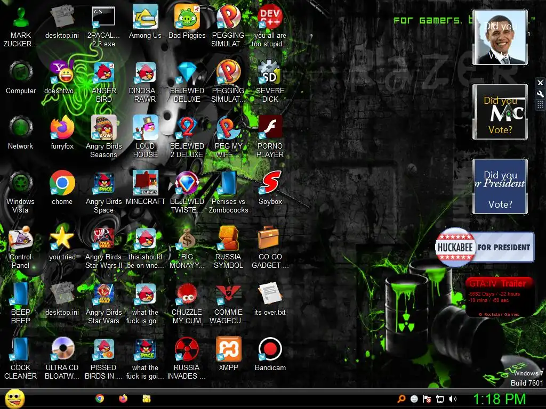Launch the DINOSA... RAWR icon
This screenshot has height=409, width=546.
click(x=145, y=81)
